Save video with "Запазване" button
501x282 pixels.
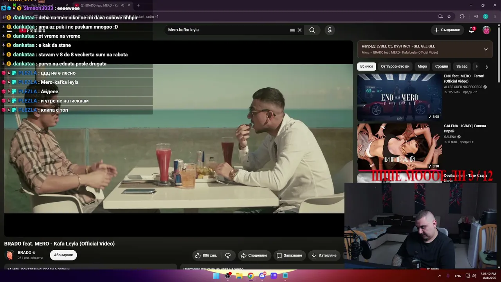point(289,255)
